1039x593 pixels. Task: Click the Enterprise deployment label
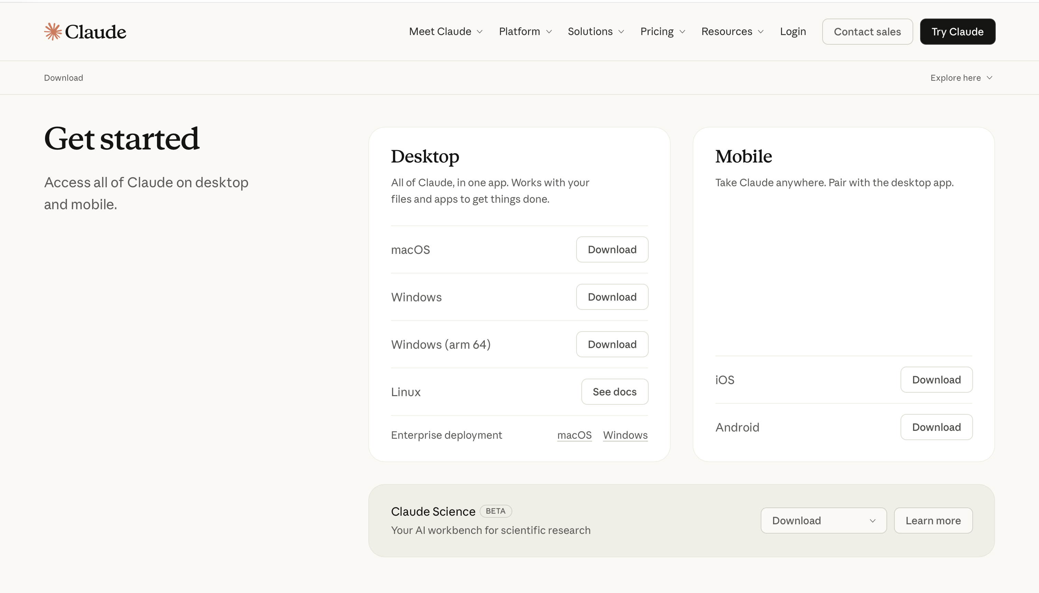click(x=446, y=435)
